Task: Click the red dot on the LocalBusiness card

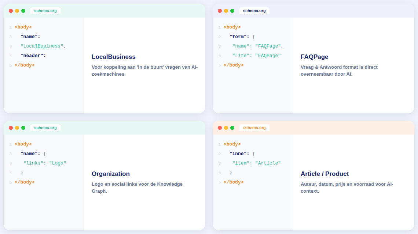Action: click(x=11, y=11)
